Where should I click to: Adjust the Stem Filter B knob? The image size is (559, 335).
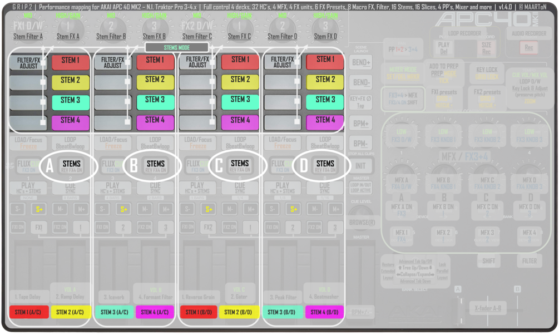(111, 28)
